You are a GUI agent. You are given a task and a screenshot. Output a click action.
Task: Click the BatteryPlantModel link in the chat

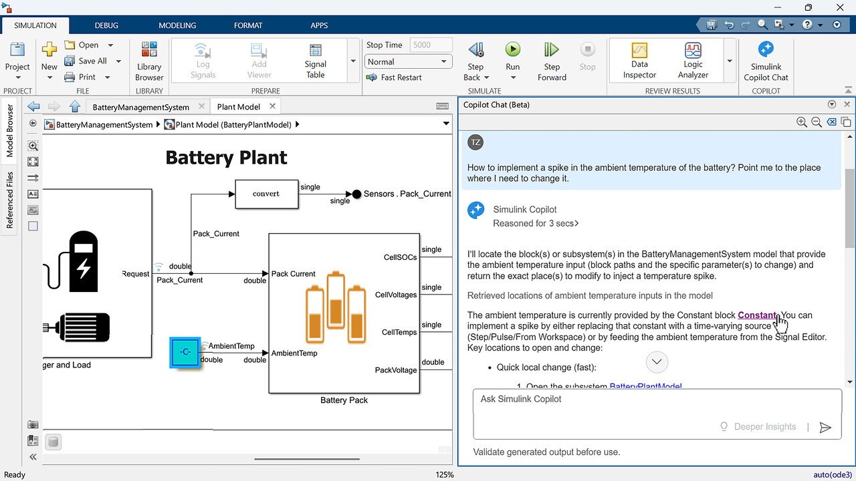click(645, 386)
